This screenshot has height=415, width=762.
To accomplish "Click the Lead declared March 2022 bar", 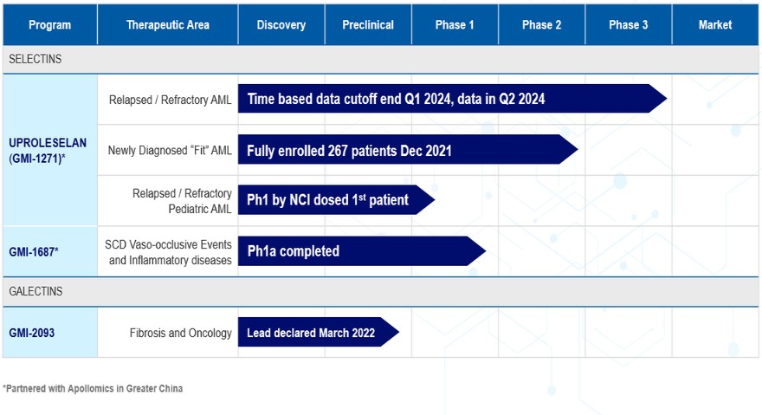I will 313,333.
